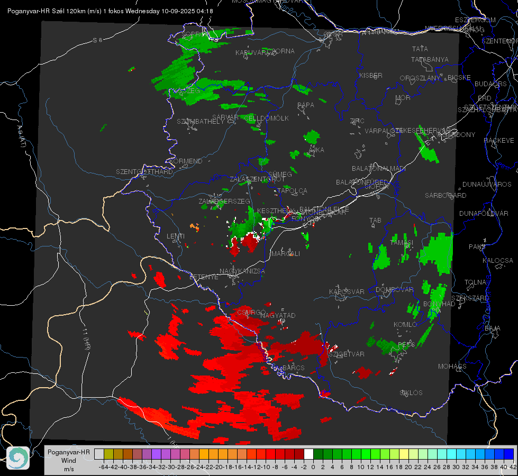Select the MARCALI town label
This screenshot has width=518, height=476.
coord(285,254)
